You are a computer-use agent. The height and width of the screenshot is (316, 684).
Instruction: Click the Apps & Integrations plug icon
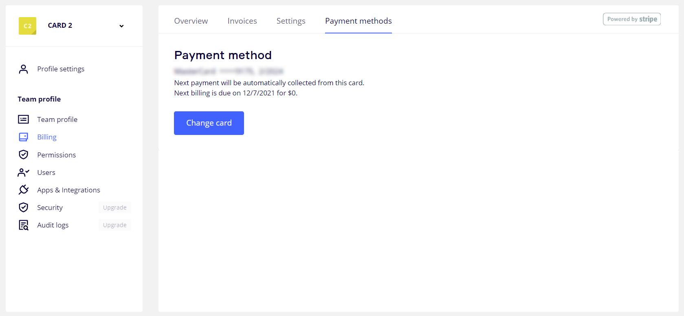point(24,190)
